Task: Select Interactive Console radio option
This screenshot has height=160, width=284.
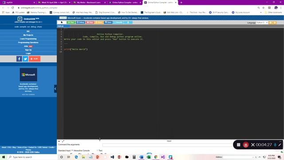Action: (x=72, y=150)
